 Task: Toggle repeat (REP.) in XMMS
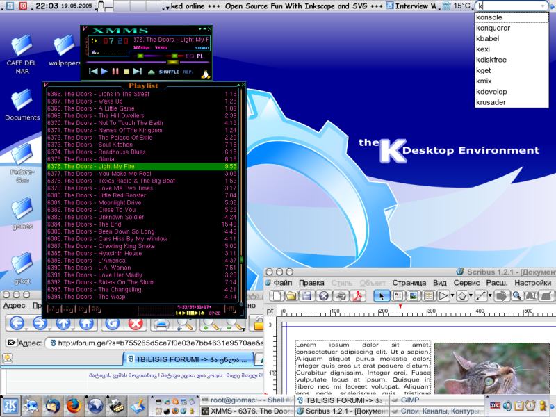188,72
